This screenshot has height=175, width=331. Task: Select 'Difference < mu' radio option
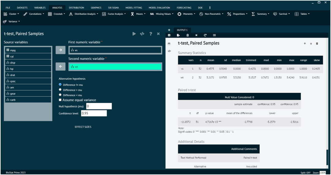pos(60,95)
